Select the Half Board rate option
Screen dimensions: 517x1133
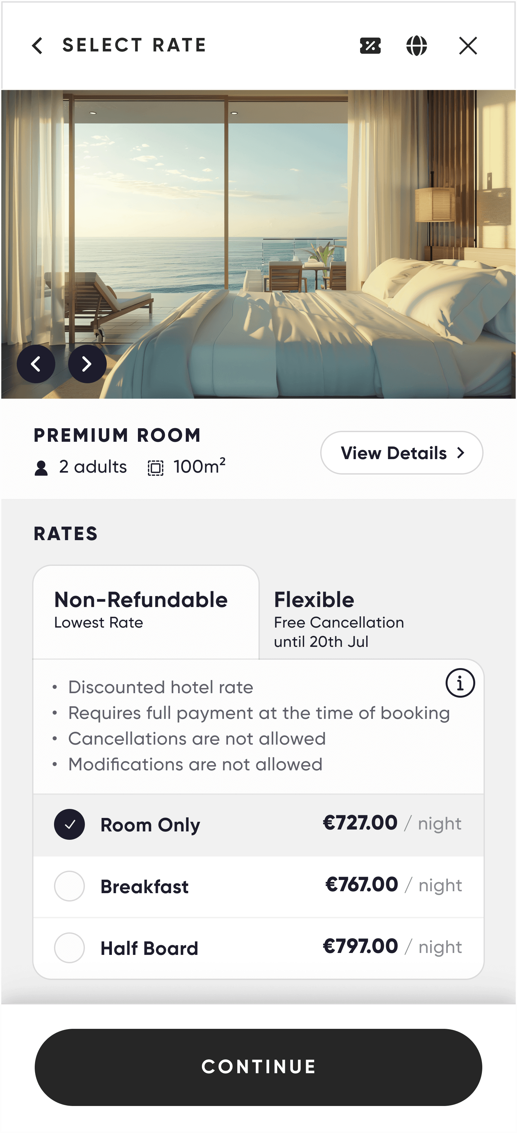[69, 947]
